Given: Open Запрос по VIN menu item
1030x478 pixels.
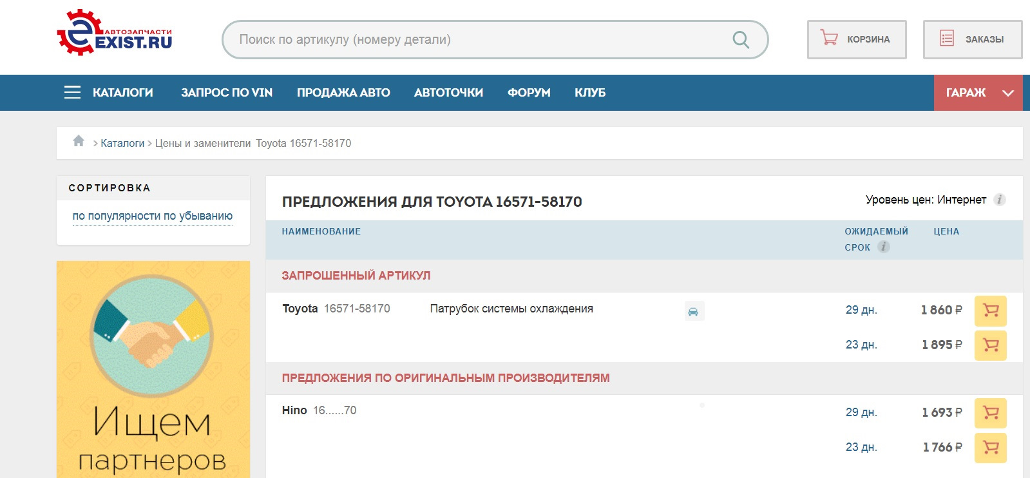Looking at the screenshot, I should point(227,93).
